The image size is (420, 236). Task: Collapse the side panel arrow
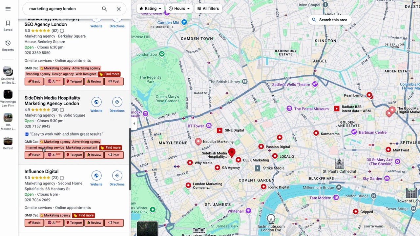point(134,124)
